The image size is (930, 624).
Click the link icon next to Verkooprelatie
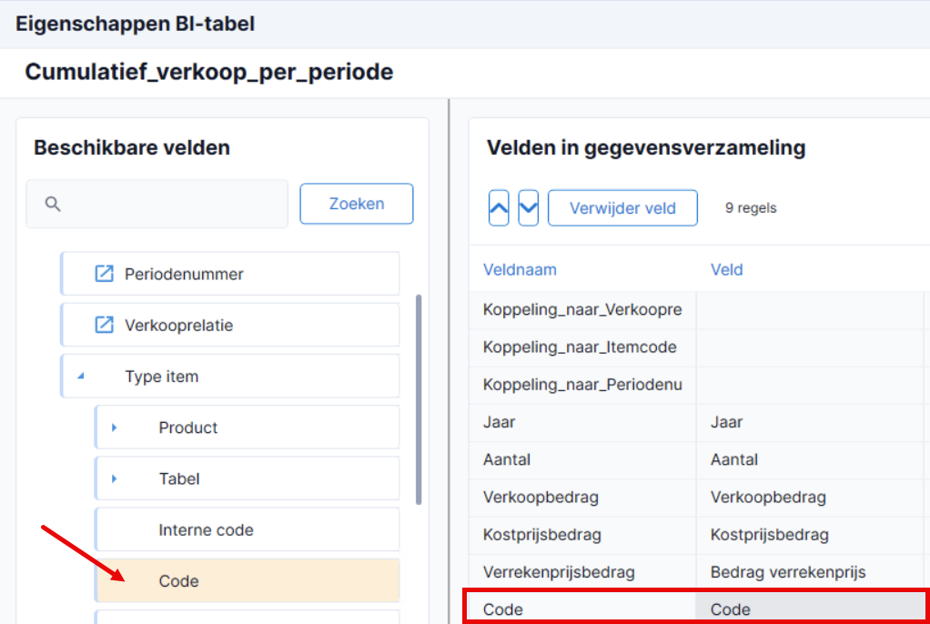click(105, 325)
